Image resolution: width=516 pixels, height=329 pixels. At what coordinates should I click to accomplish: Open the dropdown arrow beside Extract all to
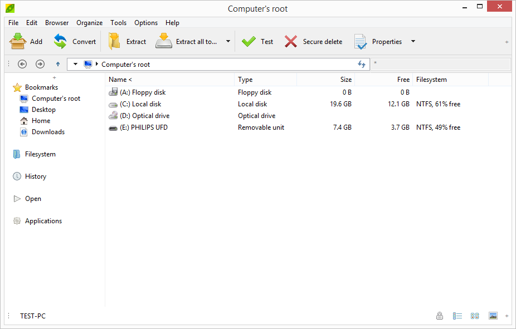click(228, 42)
